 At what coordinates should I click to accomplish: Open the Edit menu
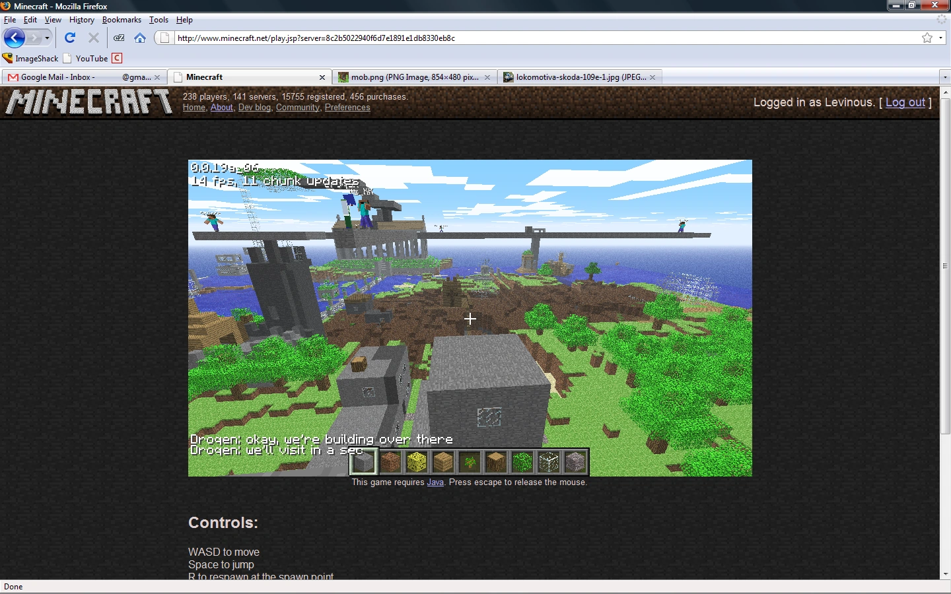30,20
